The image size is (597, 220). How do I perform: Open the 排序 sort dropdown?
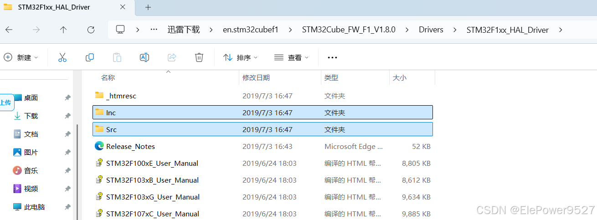point(241,57)
